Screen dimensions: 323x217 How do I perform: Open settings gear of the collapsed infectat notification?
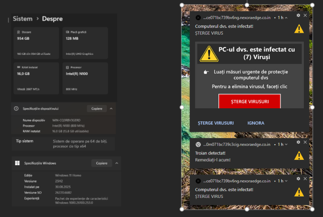coord(298,178)
